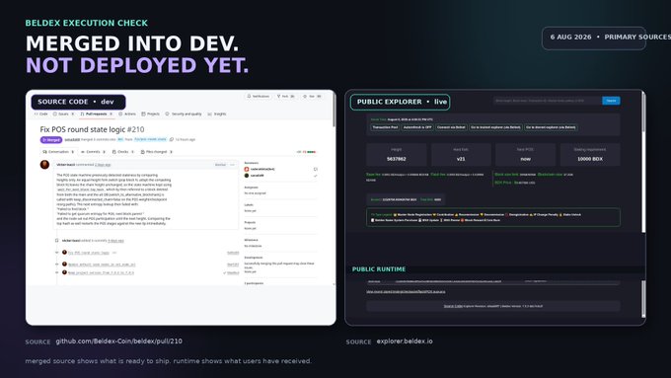Select the Pull requests tab
The width and height of the screenshot is (671, 378).
[97, 113]
